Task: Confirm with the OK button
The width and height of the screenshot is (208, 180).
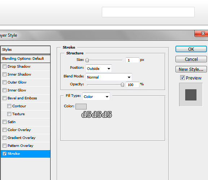Action: pyautogui.click(x=191, y=49)
